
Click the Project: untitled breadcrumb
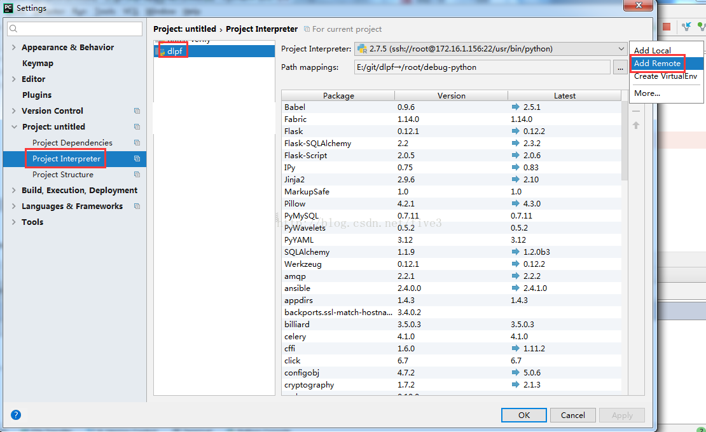pyautogui.click(x=184, y=29)
